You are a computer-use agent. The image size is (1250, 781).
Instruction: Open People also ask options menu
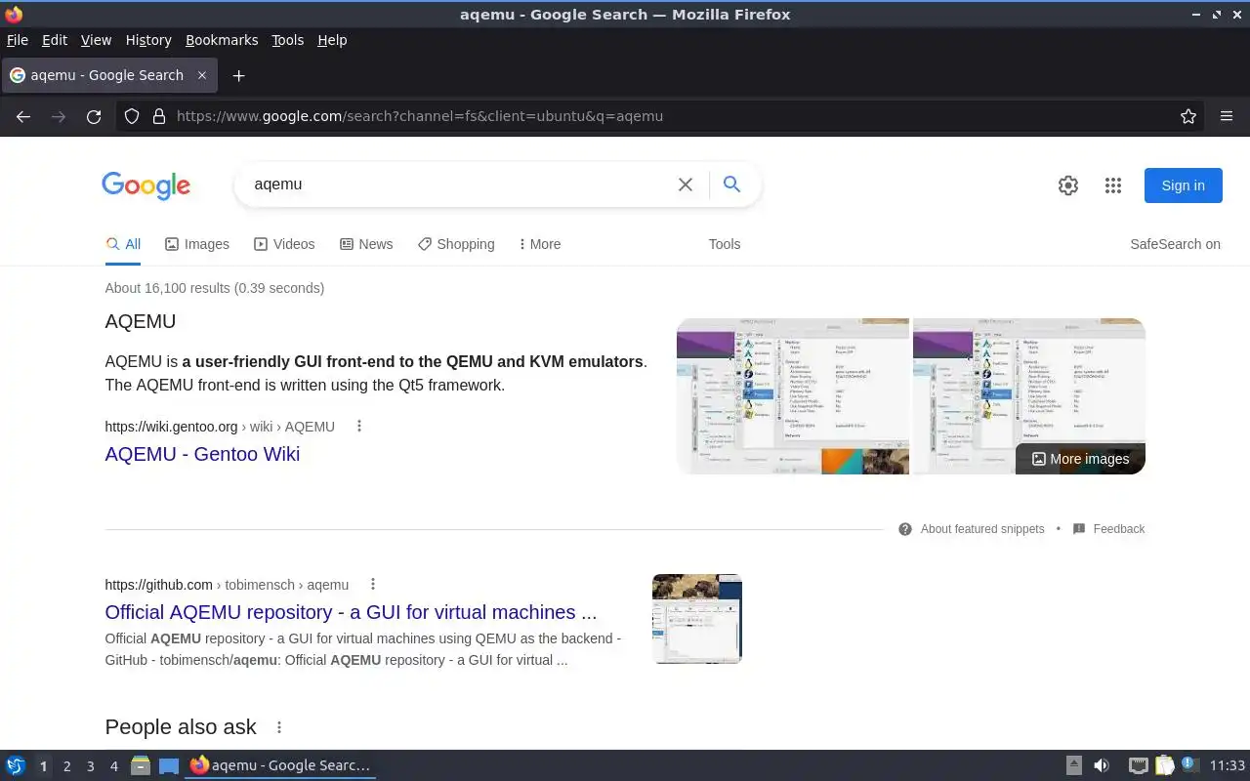[279, 727]
